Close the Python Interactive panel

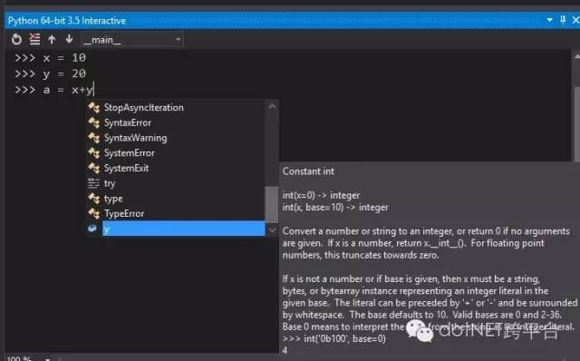point(575,20)
